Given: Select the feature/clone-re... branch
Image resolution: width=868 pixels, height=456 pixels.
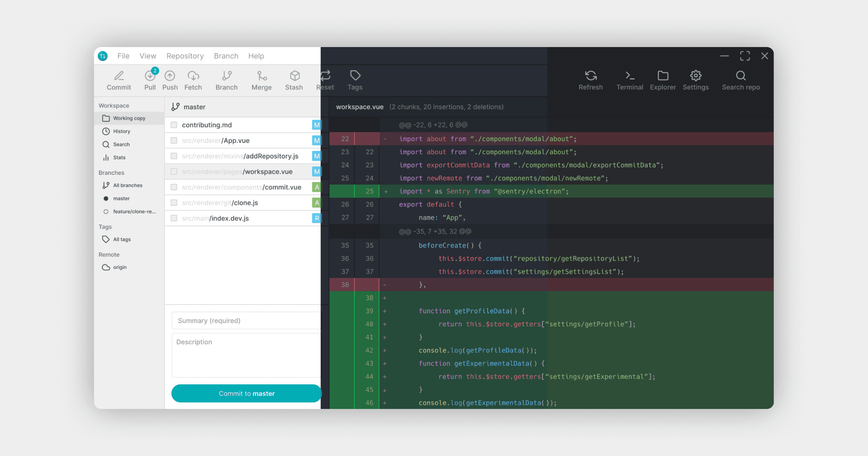Looking at the screenshot, I should pos(134,212).
